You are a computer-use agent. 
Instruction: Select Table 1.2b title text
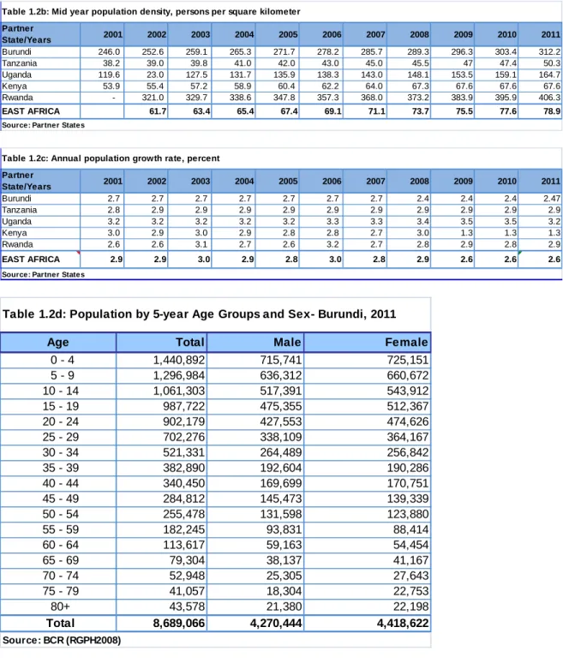click(151, 11)
